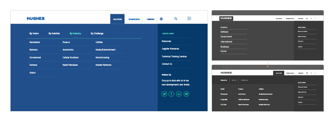Select TECHNOLOGIES in the blue header
Image resolution: width=334 pixels, height=122 pixels.
(134, 19)
